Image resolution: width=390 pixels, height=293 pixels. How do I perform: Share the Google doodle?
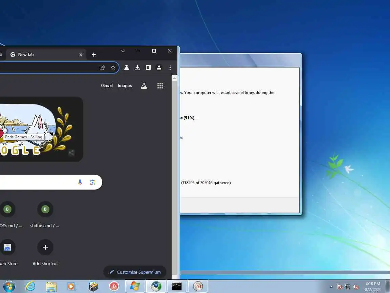(x=71, y=153)
